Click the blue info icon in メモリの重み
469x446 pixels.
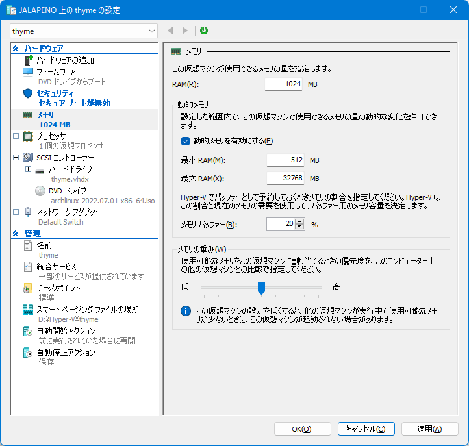[185, 311]
